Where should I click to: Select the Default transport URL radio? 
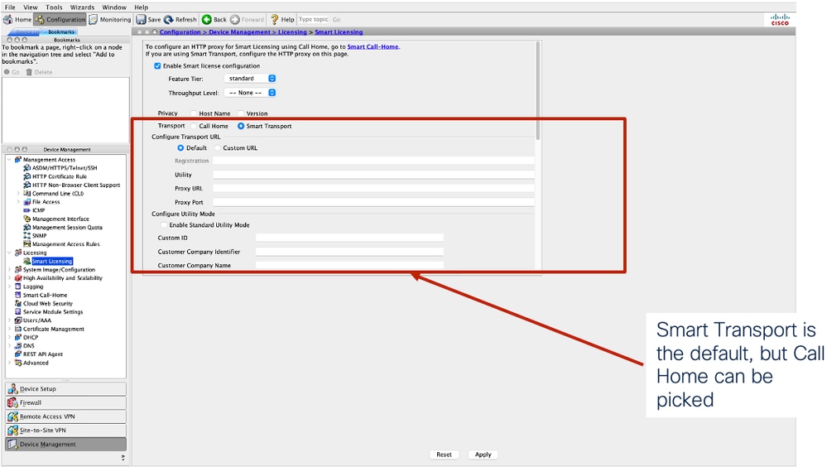[180, 147]
